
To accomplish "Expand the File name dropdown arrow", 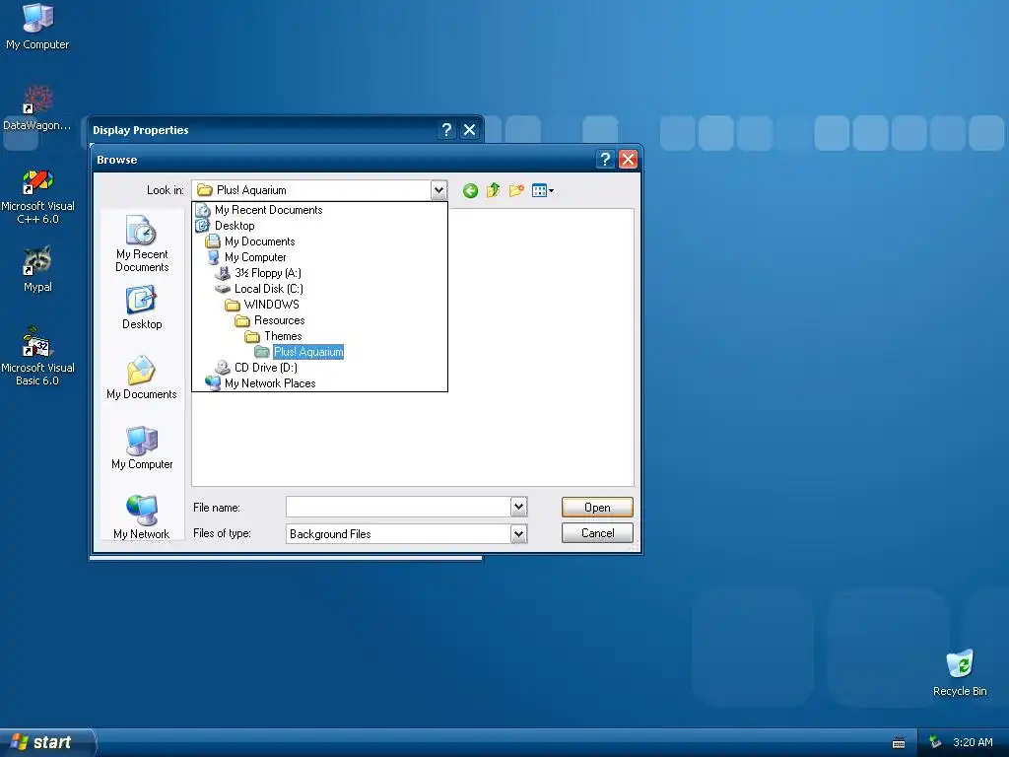I will tap(519, 508).
